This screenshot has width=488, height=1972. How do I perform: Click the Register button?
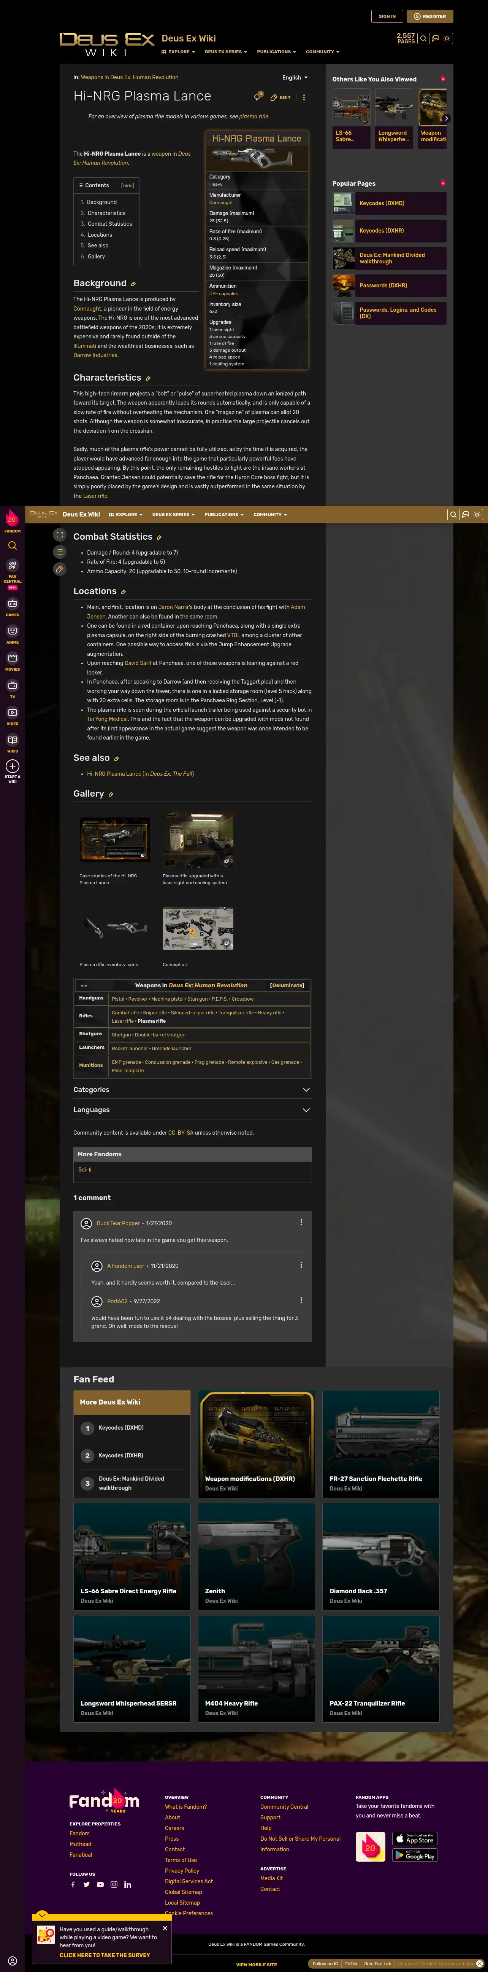[430, 16]
